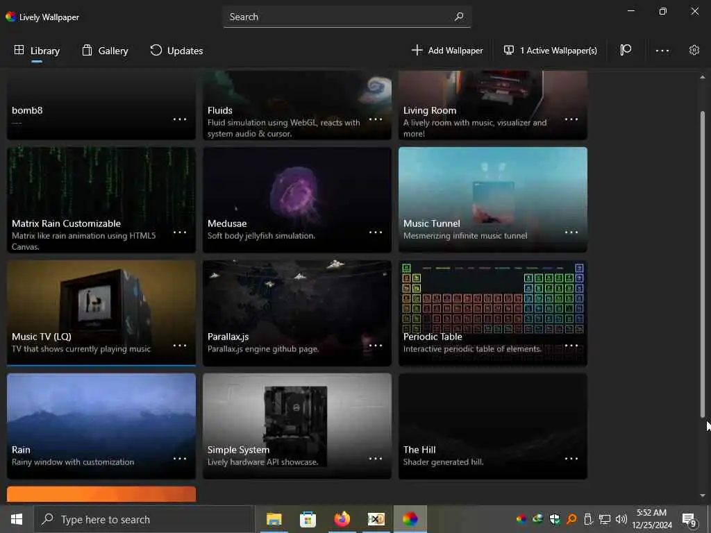Open Simple System wallpaper options menu
Image resolution: width=711 pixels, height=533 pixels.
376,458
